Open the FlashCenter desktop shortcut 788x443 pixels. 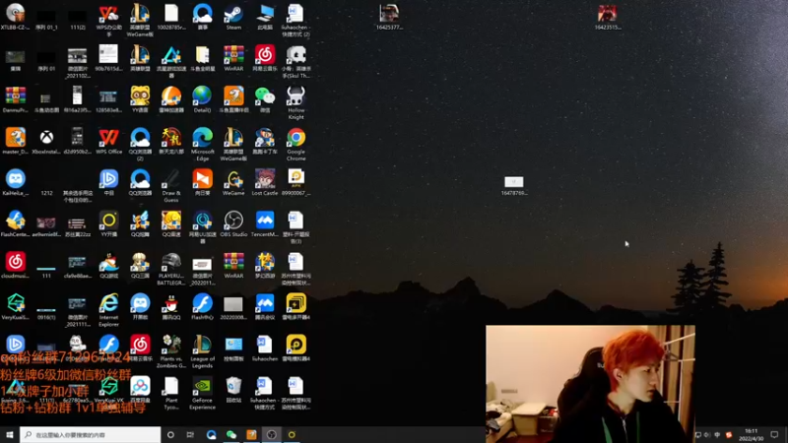pyautogui.click(x=16, y=221)
